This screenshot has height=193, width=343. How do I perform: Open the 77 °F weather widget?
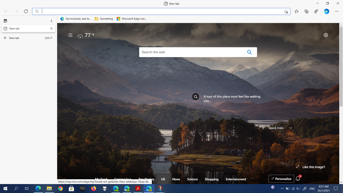[86, 35]
